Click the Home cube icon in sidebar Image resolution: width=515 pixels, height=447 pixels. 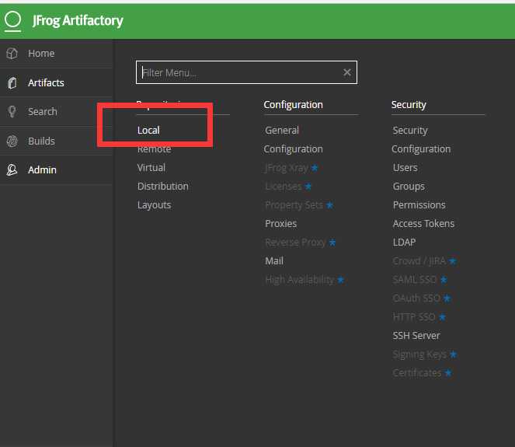pos(12,53)
